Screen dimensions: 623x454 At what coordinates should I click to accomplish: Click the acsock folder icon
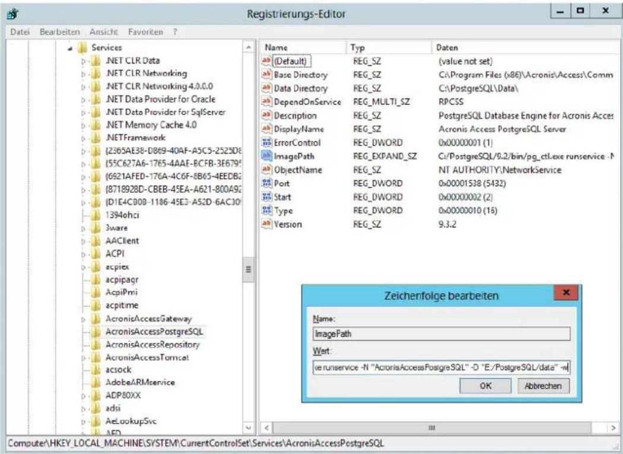point(96,370)
